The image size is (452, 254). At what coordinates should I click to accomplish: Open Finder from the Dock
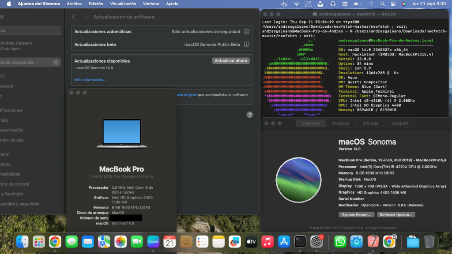[23, 241]
